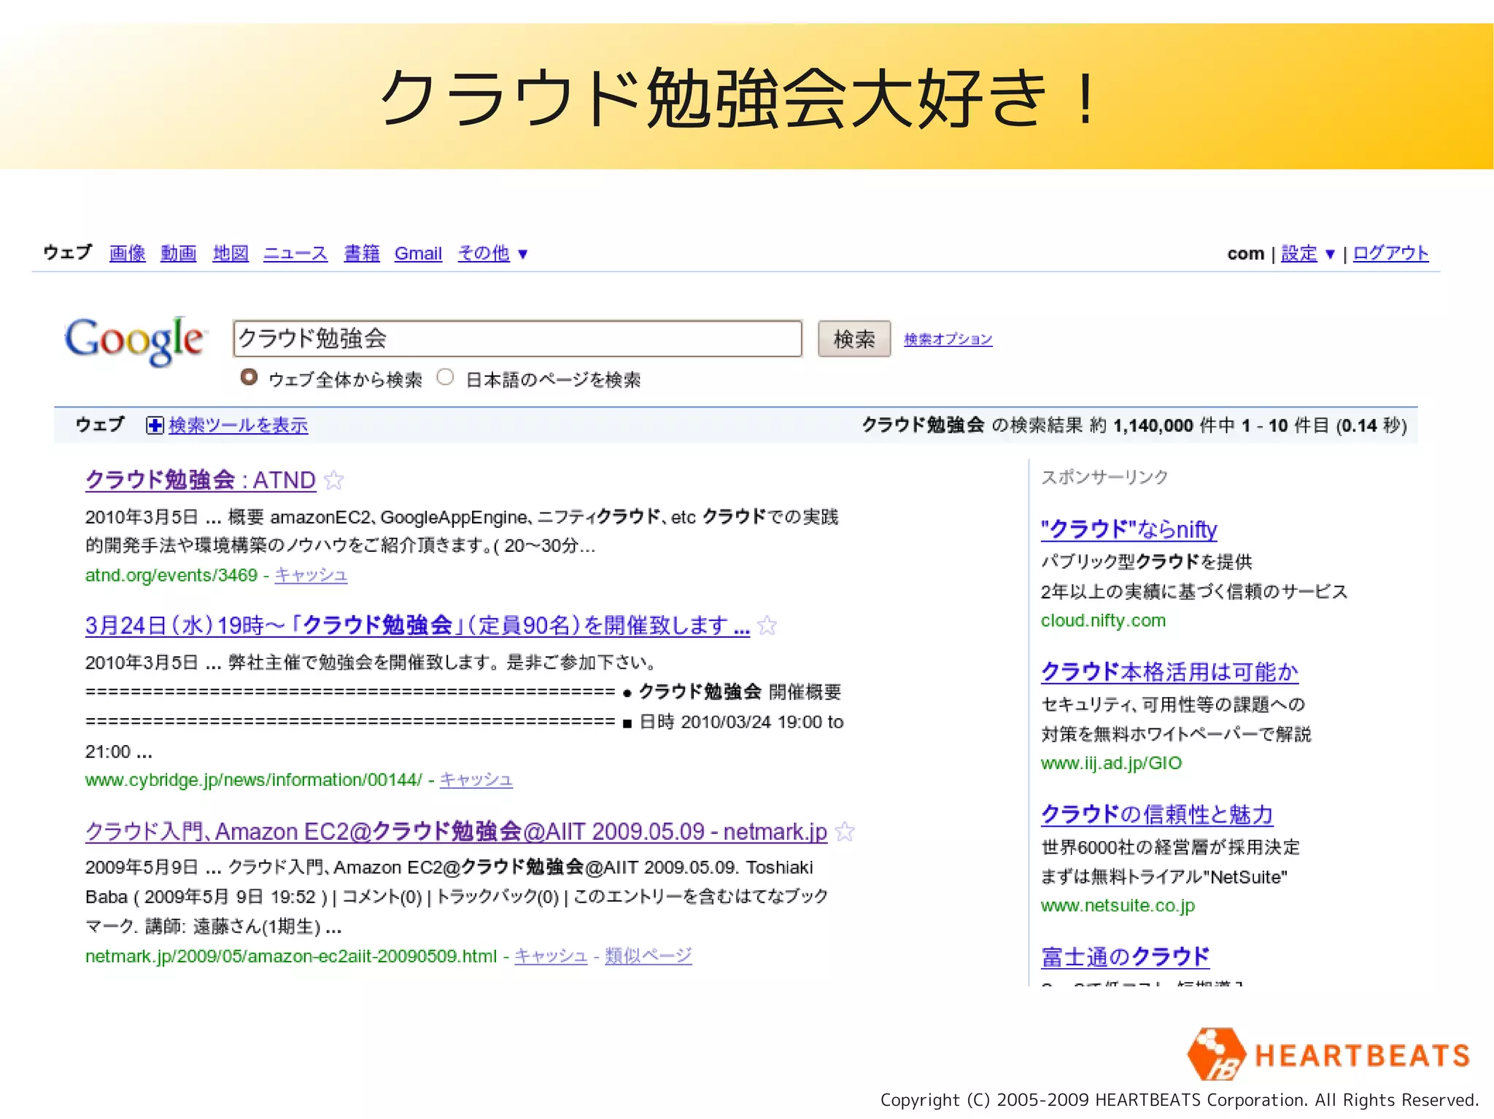Click 検索ツールを表示 link
1494x1119 pixels.
pyautogui.click(x=239, y=425)
